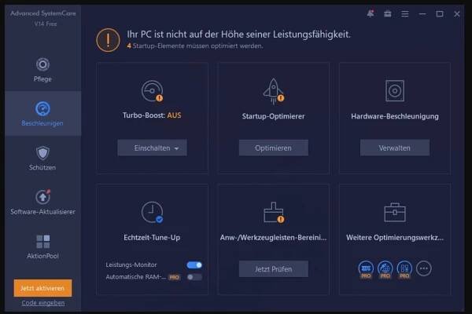Click the Echtzeit-Tune-Up title
472x314 pixels.
click(x=152, y=237)
